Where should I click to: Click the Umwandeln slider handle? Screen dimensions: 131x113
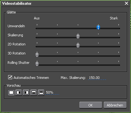[98, 28]
